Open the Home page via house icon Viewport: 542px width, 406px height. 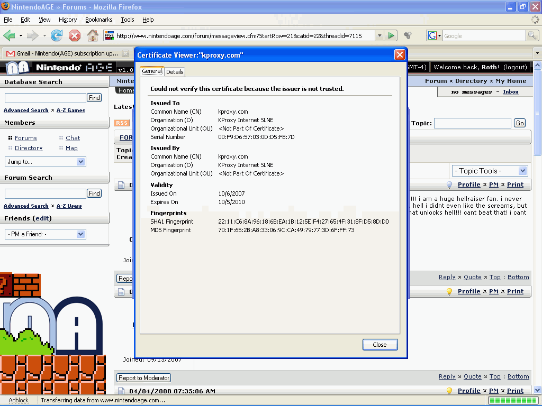click(x=92, y=35)
